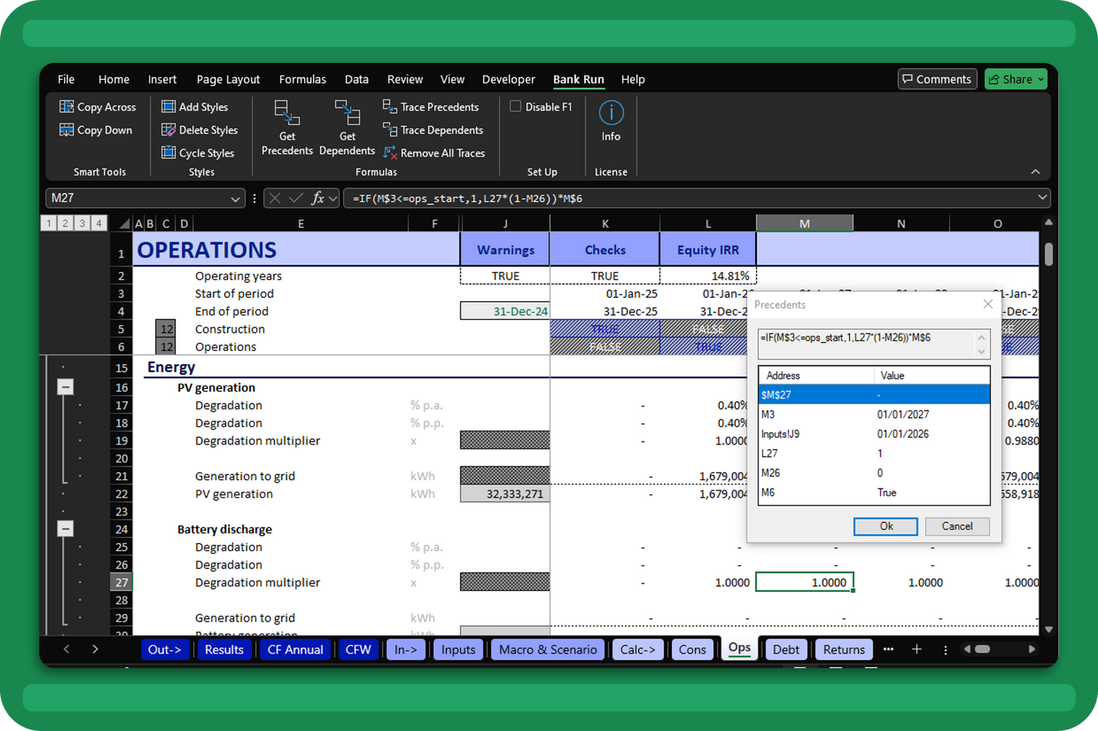Switch to the Debt sheet tab
This screenshot has height=731, width=1098.
click(785, 650)
